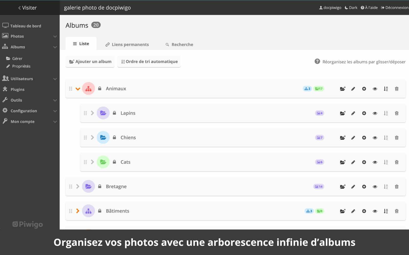The image size is (409, 255).
Task: Open Plugins from the sidebar
Action: tap(17, 89)
